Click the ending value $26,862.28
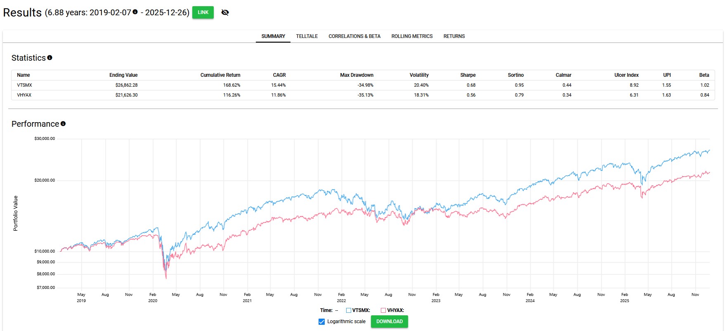Screen dimensions: 725x331 [x=127, y=85]
